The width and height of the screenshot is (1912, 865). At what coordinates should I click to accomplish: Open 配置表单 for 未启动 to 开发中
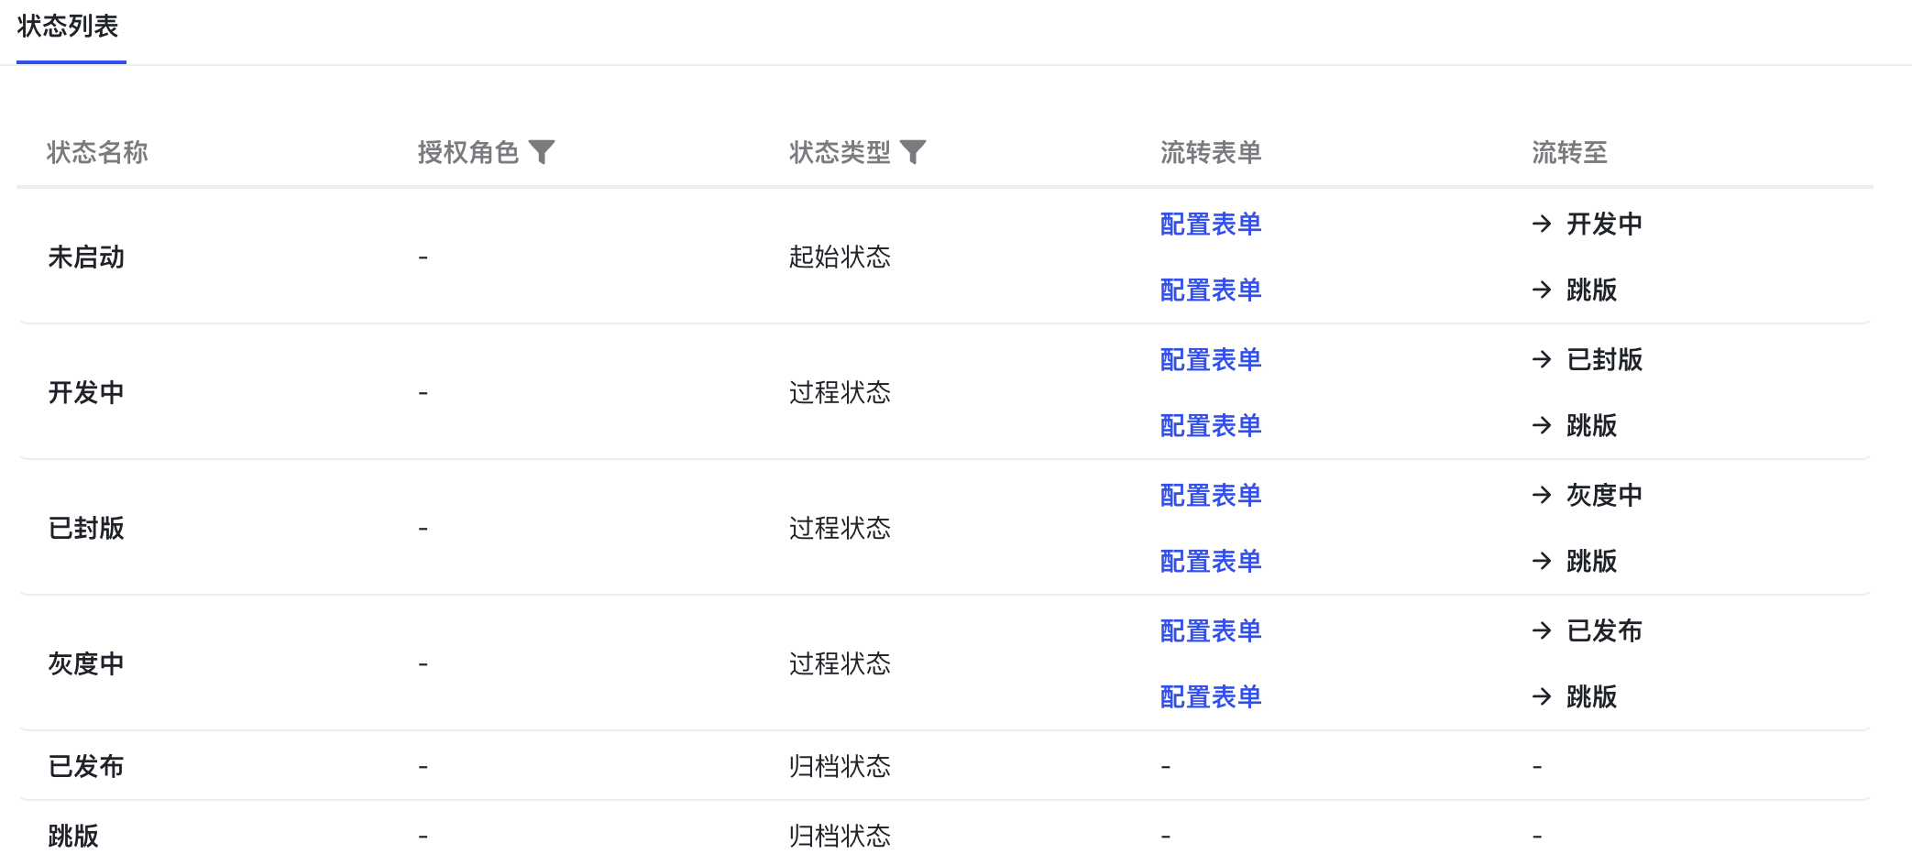(1210, 224)
